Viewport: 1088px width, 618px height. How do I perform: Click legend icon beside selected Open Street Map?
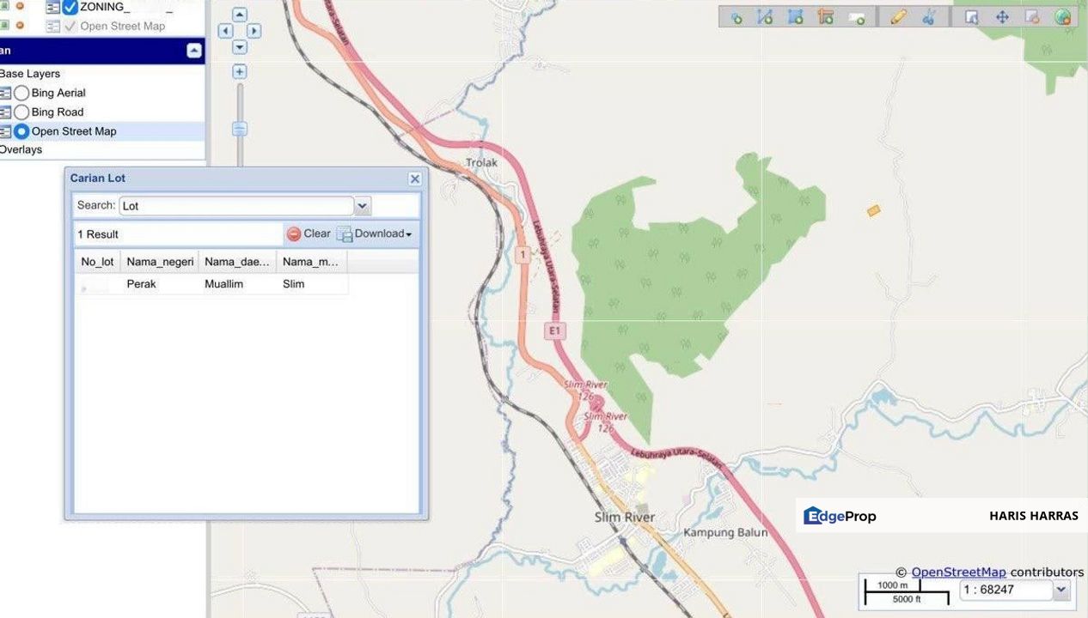(5, 131)
